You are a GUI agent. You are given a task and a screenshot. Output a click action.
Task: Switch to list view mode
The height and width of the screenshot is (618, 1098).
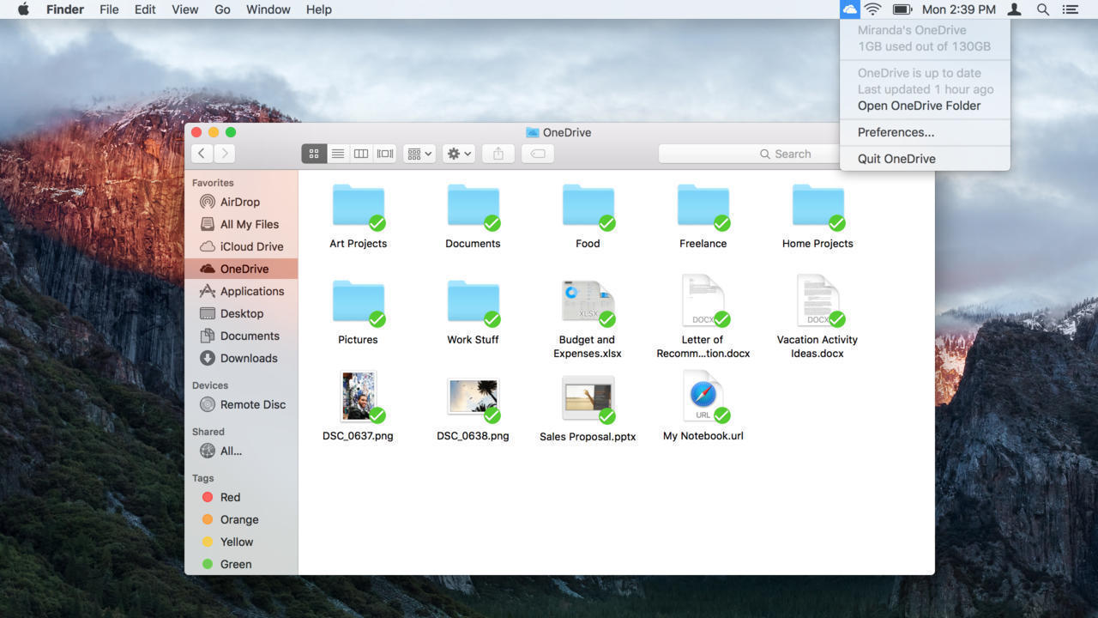(x=338, y=154)
